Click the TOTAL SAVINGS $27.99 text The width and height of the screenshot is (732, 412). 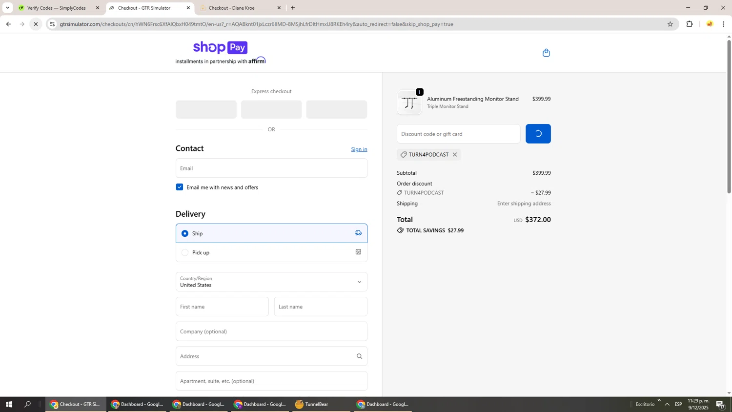click(435, 230)
